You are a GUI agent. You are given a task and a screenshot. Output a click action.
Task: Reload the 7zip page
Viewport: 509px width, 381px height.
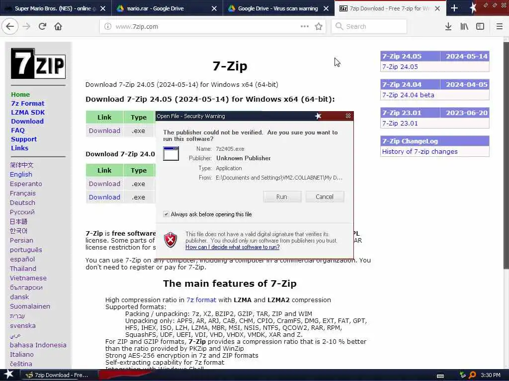[42, 26]
